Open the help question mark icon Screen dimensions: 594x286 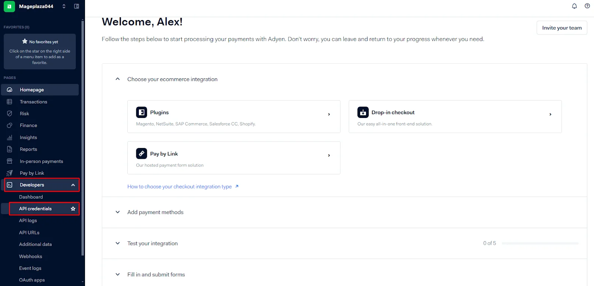[x=587, y=6]
